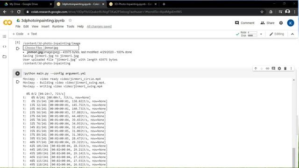Open the media control toolbar icon
This screenshot has height=168, width=299.
pyautogui.click(x=280, y=12)
